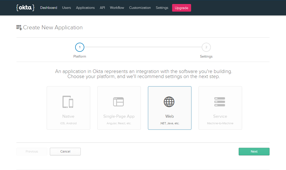This screenshot has width=286, height=170.
Task: Choose the Web label
Action: click(169, 116)
